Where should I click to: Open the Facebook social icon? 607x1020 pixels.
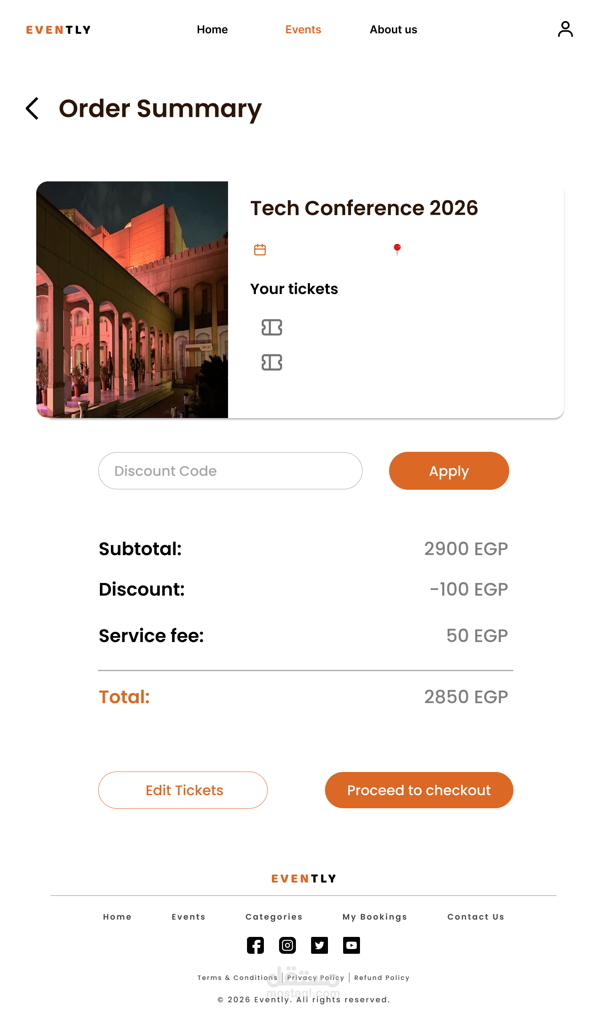pyautogui.click(x=255, y=945)
